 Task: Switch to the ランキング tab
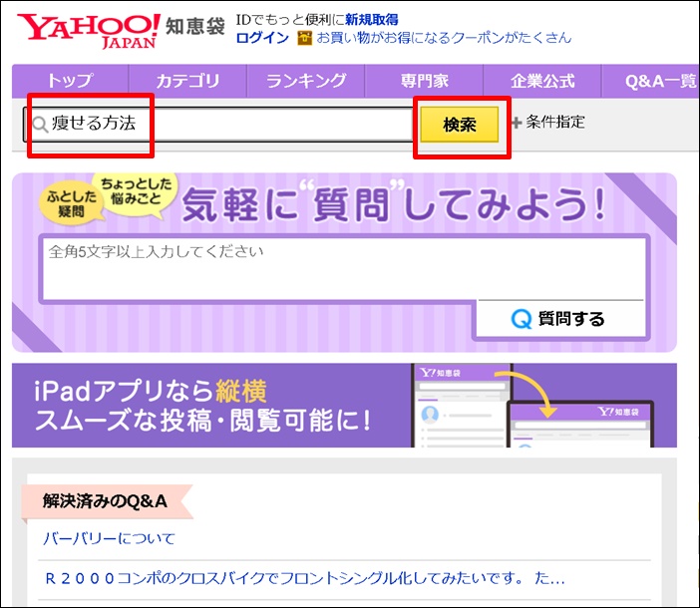pos(305,82)
